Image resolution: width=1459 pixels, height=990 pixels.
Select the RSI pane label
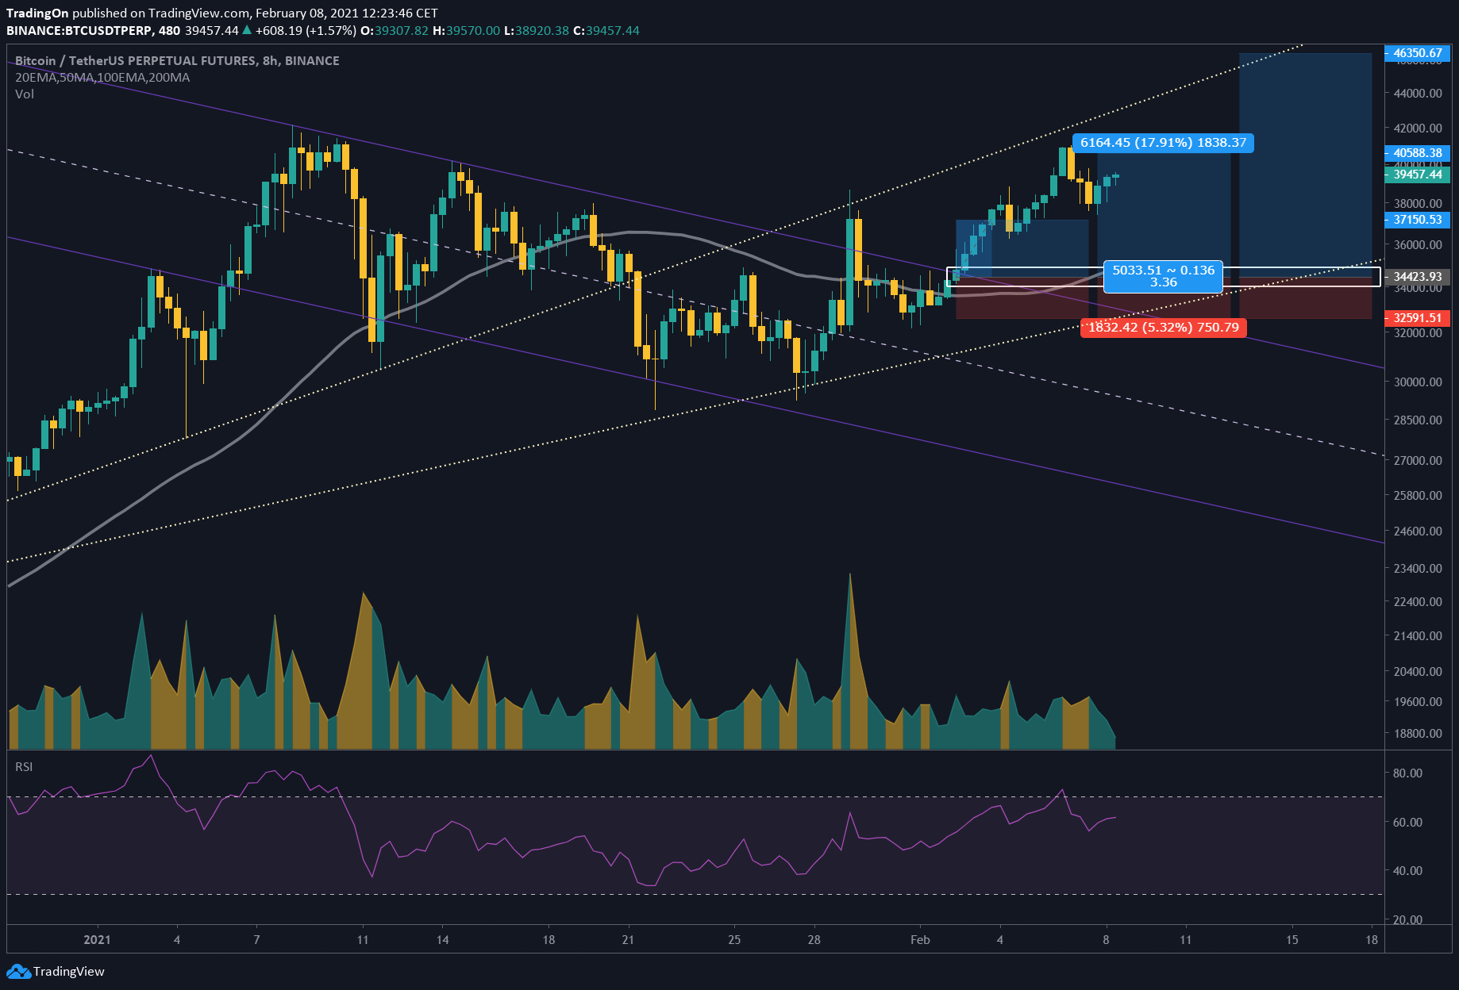coord(24,766)
